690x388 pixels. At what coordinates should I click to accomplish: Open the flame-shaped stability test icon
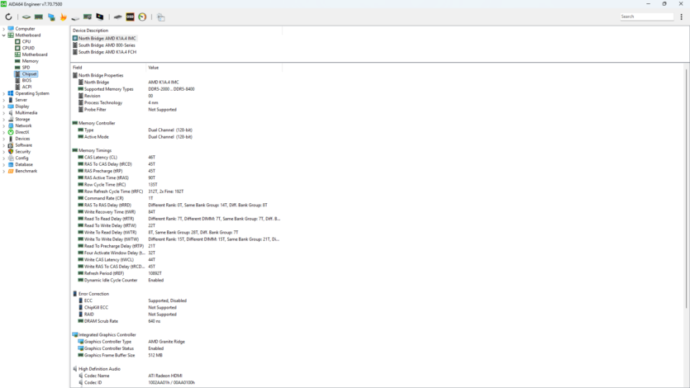coord(63,17)
